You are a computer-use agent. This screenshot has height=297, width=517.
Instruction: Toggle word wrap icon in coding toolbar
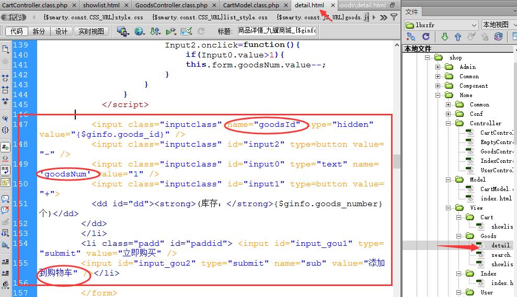5,170
